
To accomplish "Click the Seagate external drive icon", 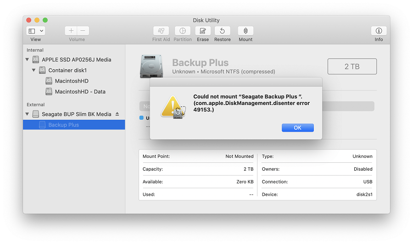I will (35, 114).
